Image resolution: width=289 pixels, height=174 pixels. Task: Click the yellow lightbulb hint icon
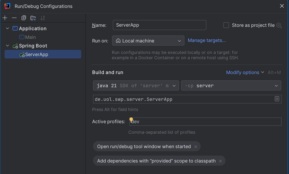[131, 120]
